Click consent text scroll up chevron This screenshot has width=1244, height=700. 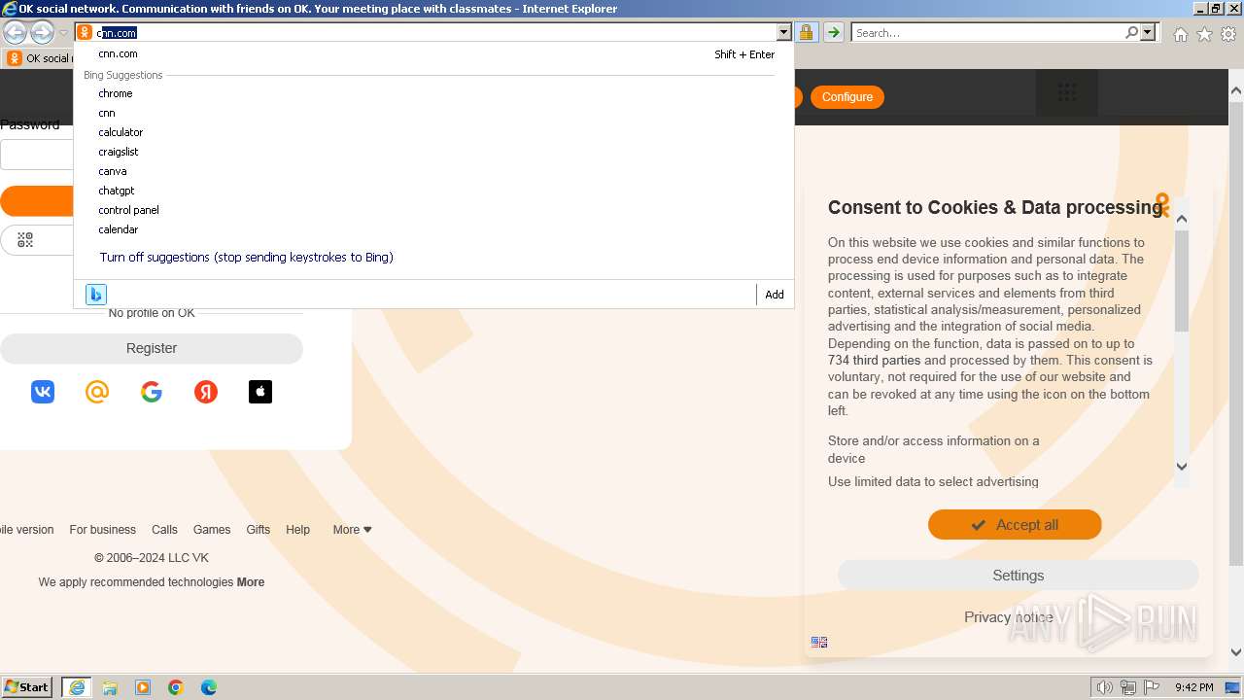1182,219
